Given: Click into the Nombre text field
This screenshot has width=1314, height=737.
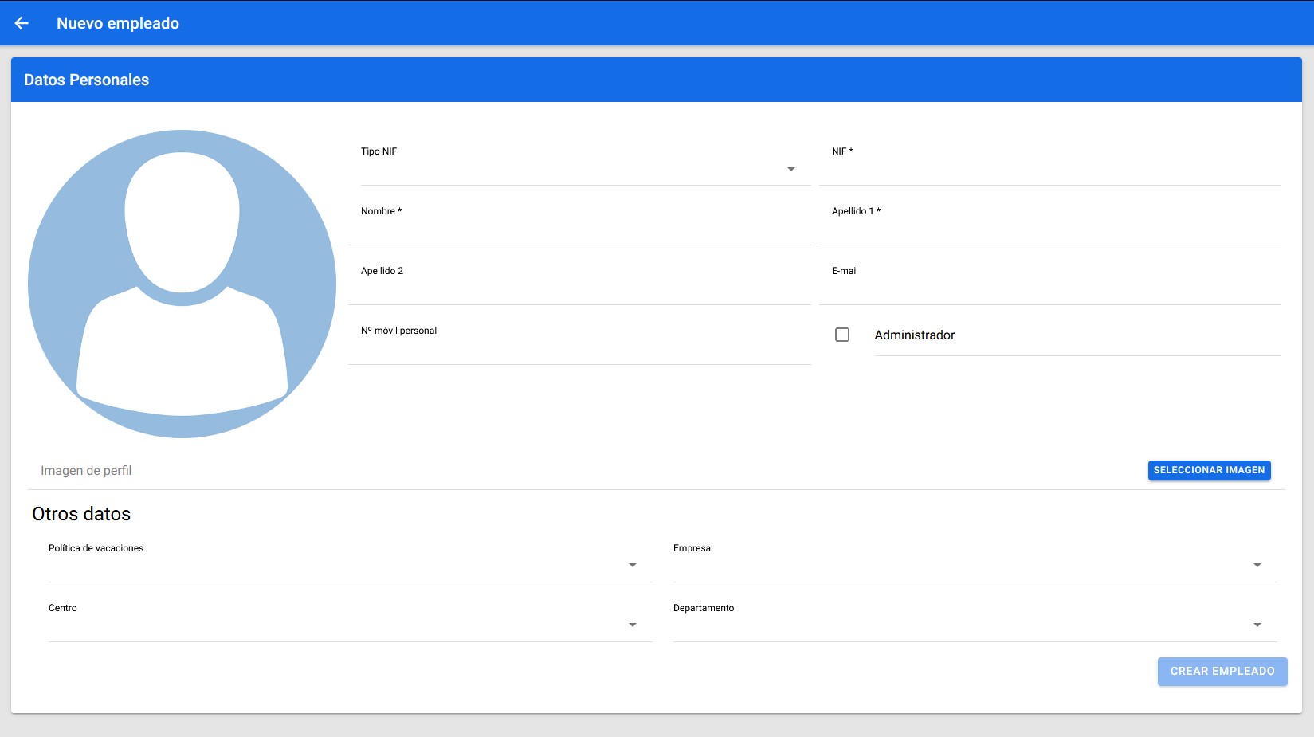Looking at the screenshot, I should (x=579, y=229).
